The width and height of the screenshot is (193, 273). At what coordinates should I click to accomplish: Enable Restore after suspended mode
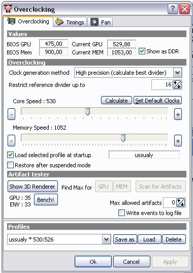pyautogui.click(x=10, y=165)
